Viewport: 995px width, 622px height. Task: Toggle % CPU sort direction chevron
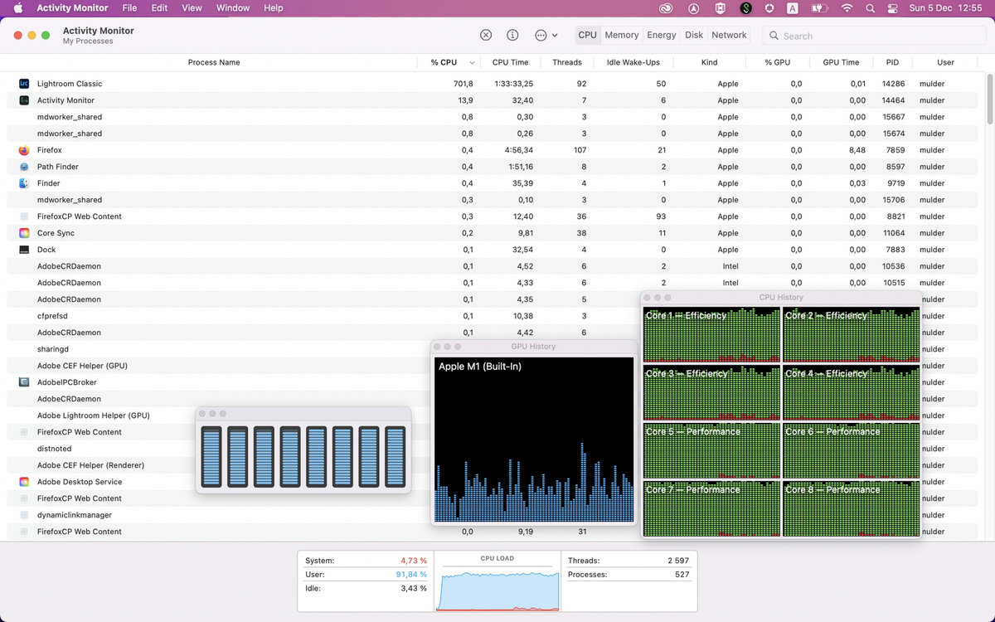tap(473, 62)
